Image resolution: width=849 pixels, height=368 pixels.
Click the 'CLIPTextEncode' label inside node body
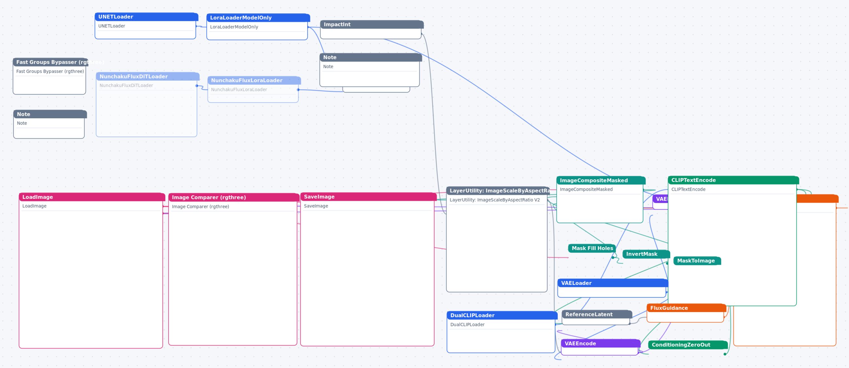[688, 189]
